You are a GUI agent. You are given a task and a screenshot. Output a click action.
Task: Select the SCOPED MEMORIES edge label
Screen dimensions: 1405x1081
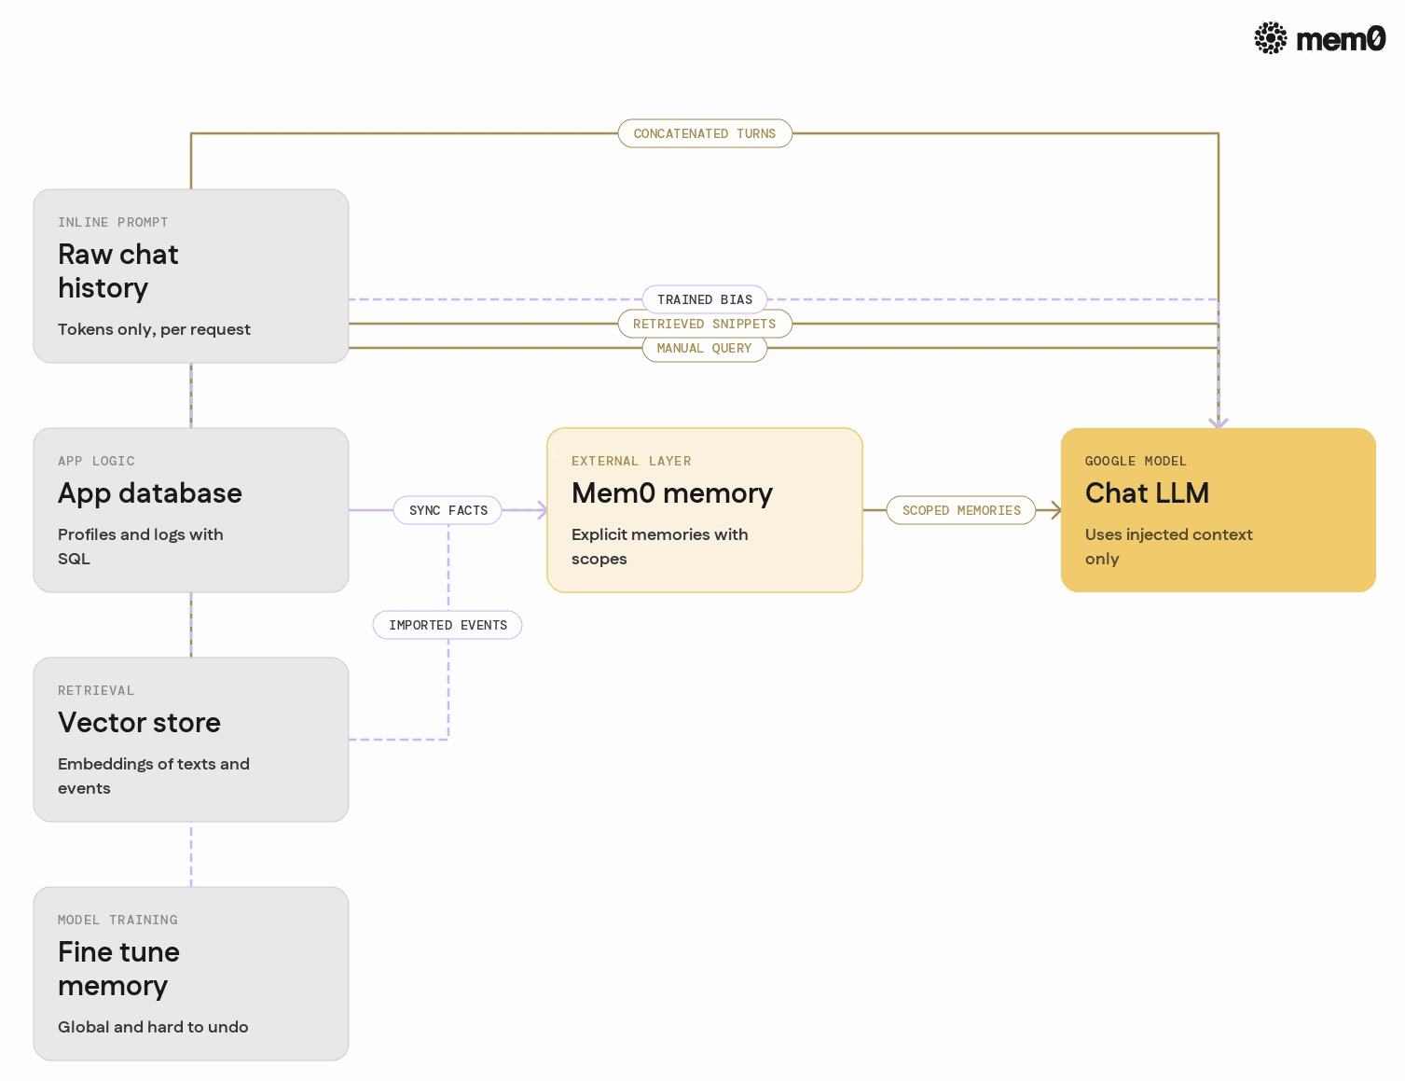point(961,510)
